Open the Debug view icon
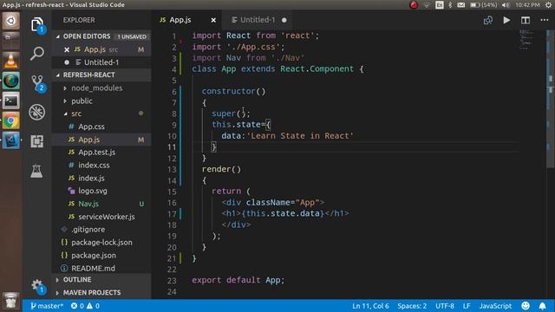This screenshot has height=312, width=555. tap(36, 112)
